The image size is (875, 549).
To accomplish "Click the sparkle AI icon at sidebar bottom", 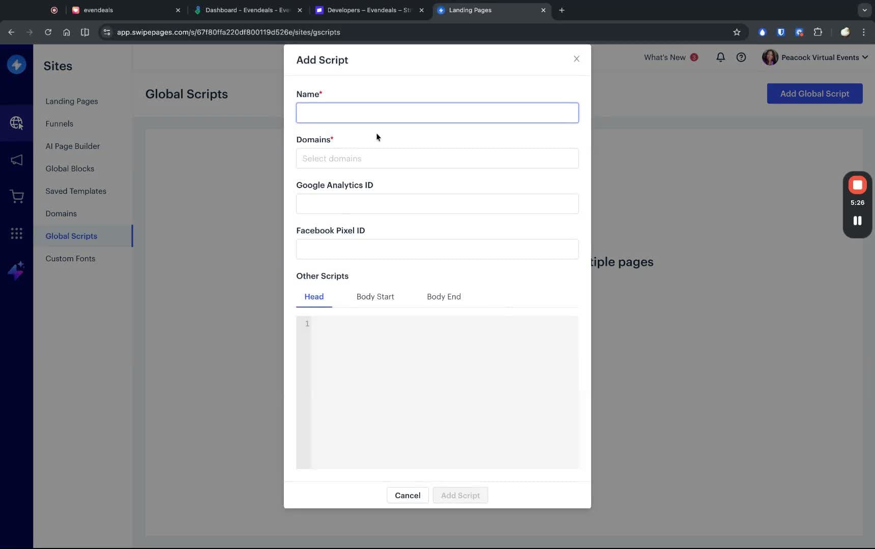I will (16, 270).
